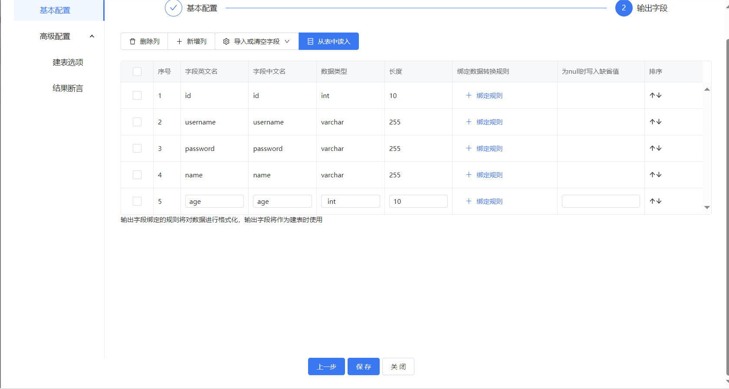Click the 为null时写入缺省值 input in age row

coord(601,201)
